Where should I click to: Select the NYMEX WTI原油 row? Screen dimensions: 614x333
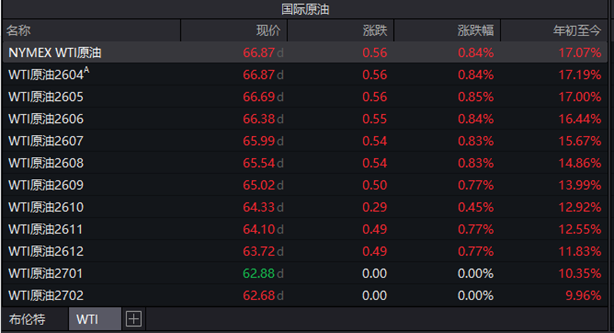click(55, 53)
